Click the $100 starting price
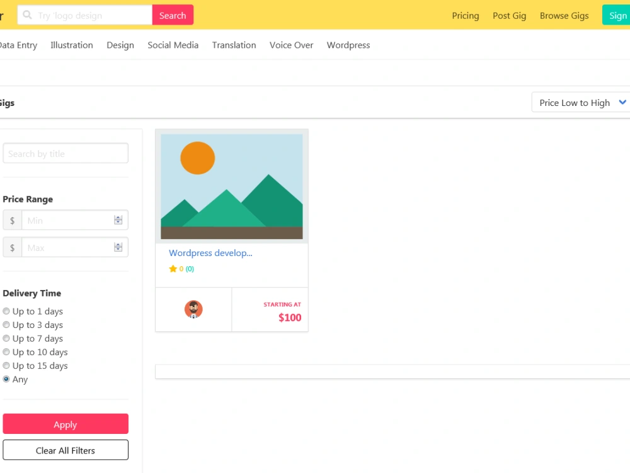Image resolution: width=630 pixels, height=473 pixels. 290,318
